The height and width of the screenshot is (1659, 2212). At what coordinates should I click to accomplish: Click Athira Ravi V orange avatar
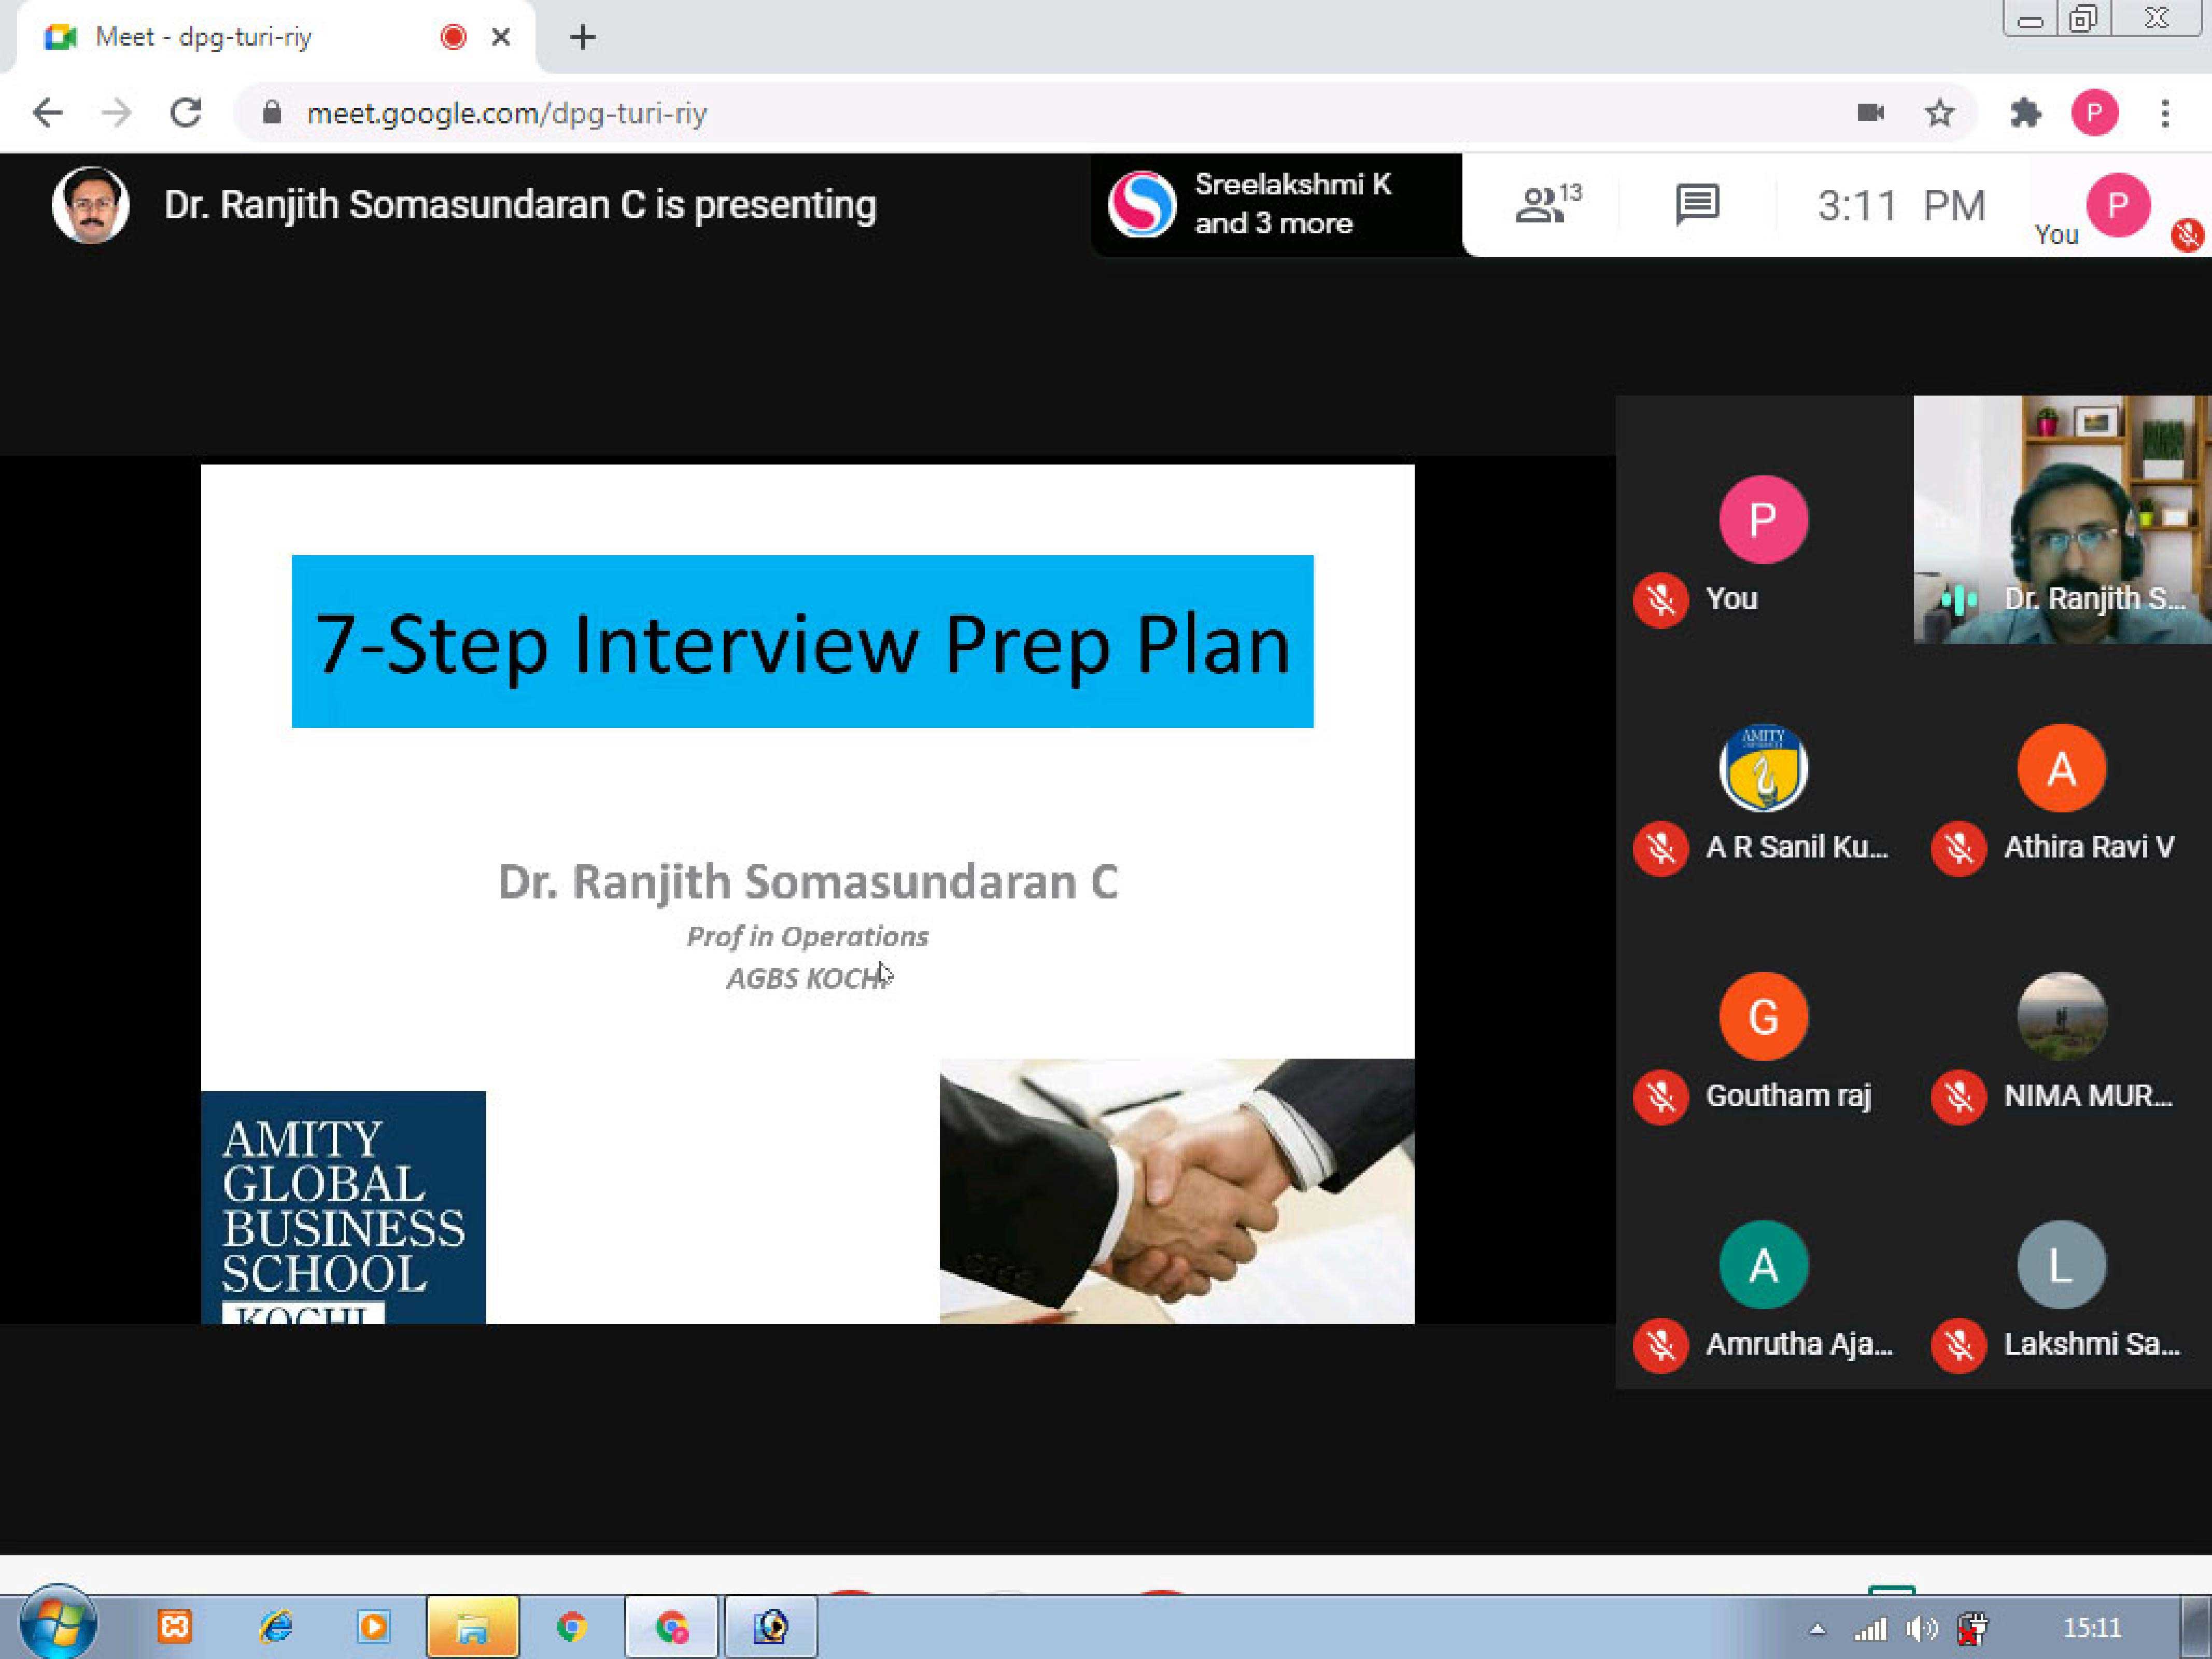(x=2061, y=767)
